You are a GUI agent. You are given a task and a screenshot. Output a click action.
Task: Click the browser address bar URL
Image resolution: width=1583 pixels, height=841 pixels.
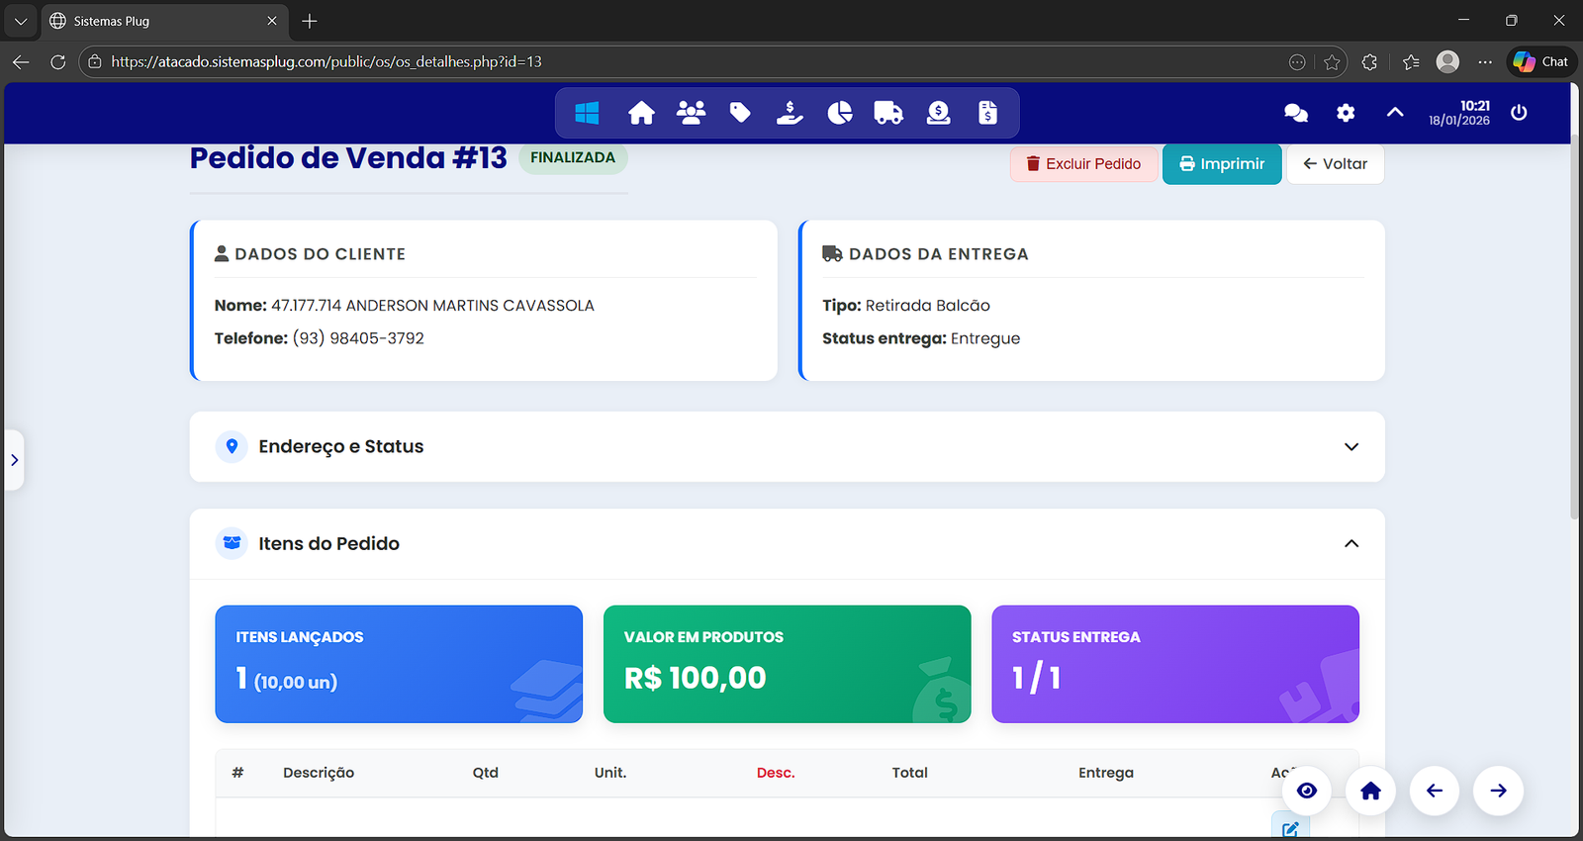[326, 62]
